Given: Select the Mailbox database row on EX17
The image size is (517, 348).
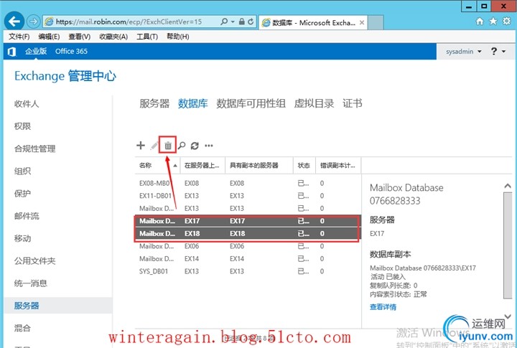Looking at the screenshot, I should (x=248, y=221).
